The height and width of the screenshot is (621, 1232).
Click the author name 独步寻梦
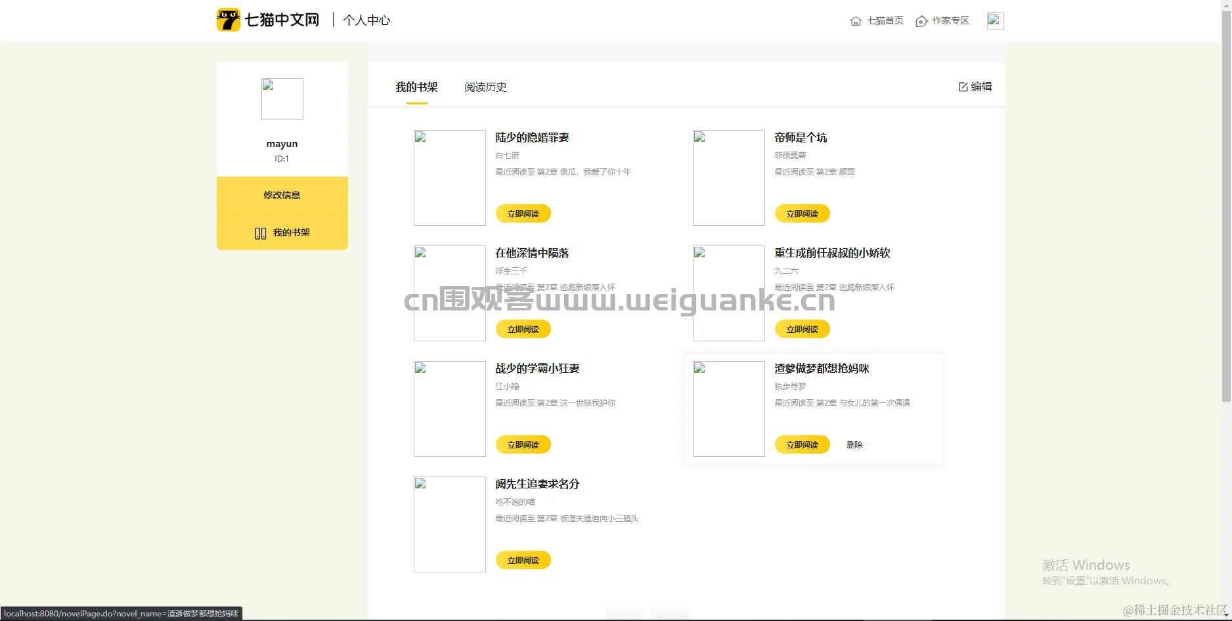click(x=790, y=387)
